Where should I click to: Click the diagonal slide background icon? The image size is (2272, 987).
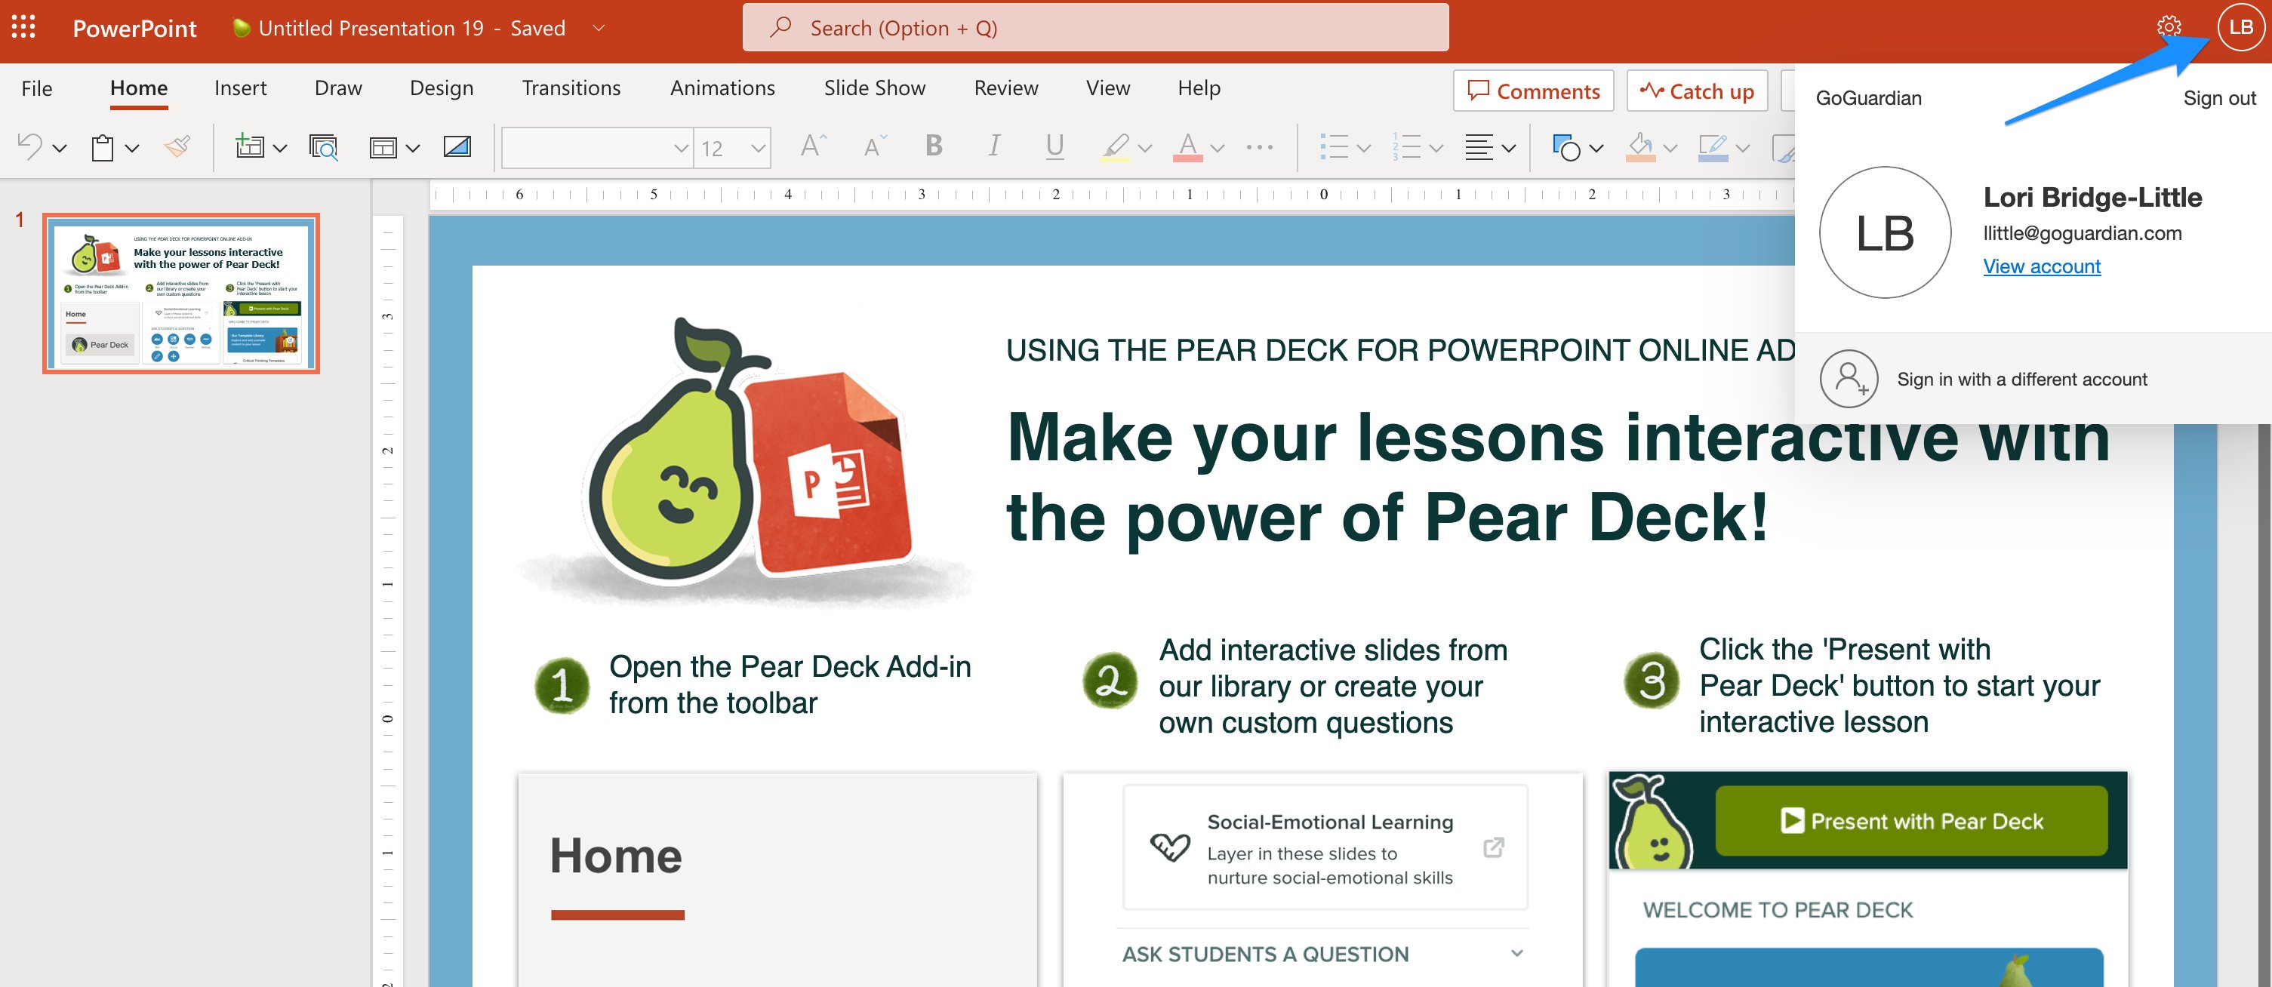(457, 146)
